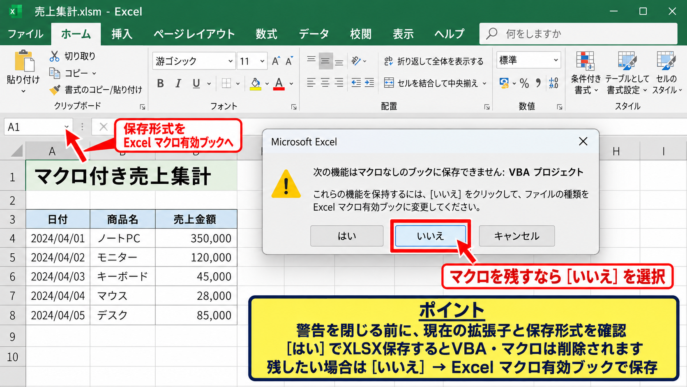Screen dimensions: 687x387
Task: Click Merge and Center (セルを結合して中央揃え)
Action: pos(435,83)
